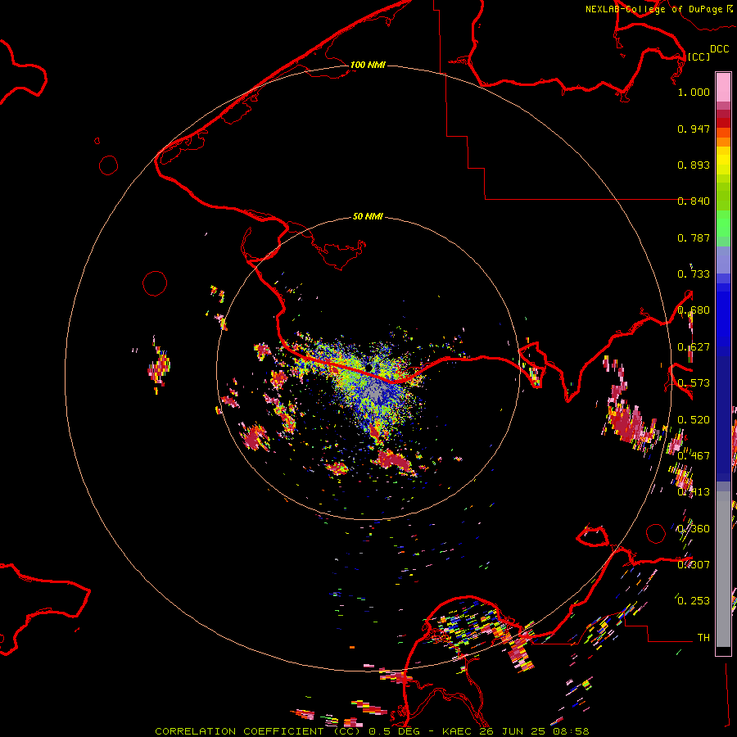Image resolution: width=737 pixels, height=737 pixels.
Task: Select the 0.520 scale value
Action: pyautogui.click(x=694, y=420)
